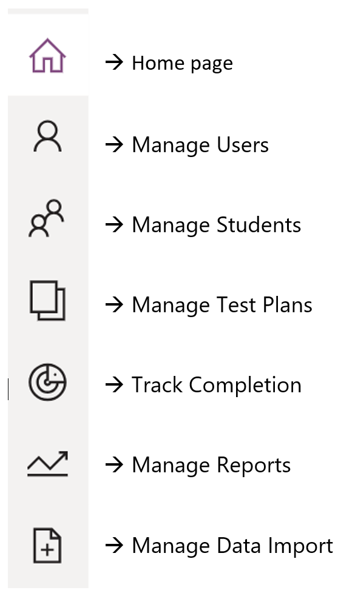Click the 'Manage Reports' text label
Image resolution: width=355 pixels, height=596 pixels.
tap(211, 465)
